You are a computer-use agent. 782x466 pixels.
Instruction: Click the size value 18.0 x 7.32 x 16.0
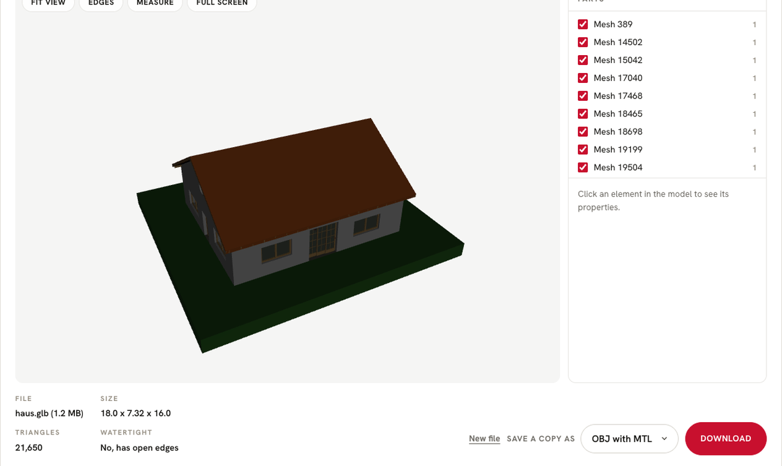[135, 413]
